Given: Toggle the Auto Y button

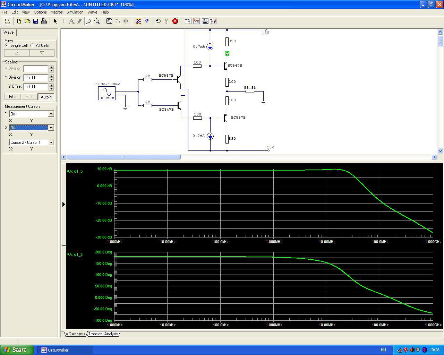Looking at the screenshot, I should pyautogui.click(x=46, y=97).
